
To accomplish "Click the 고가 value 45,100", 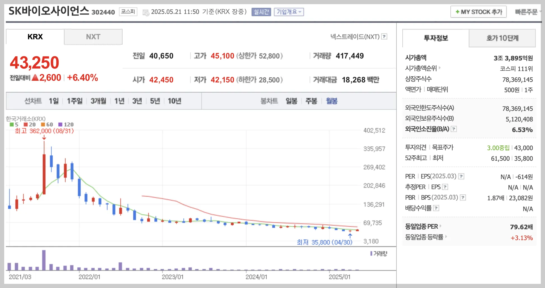I will coord(222,56).
